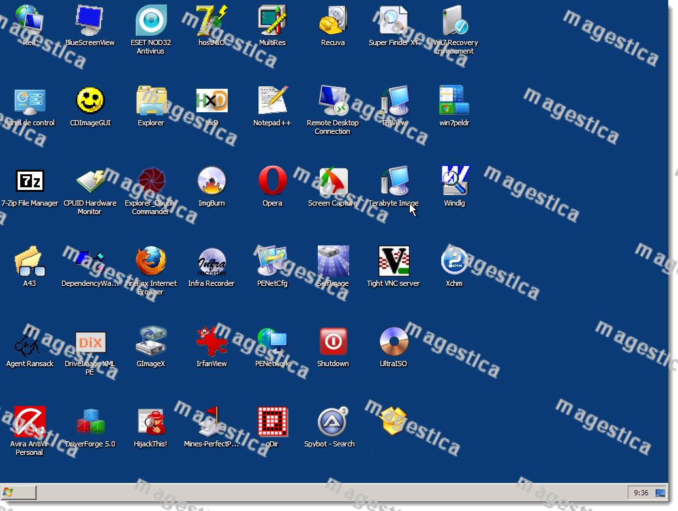Click the SelfImage desktop icon

point(333,261)
